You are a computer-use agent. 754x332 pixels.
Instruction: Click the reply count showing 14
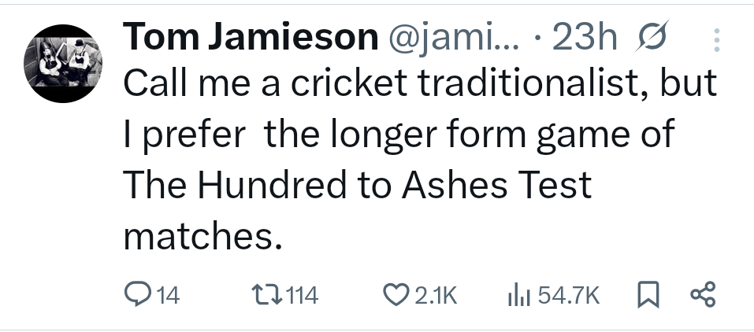169,296
